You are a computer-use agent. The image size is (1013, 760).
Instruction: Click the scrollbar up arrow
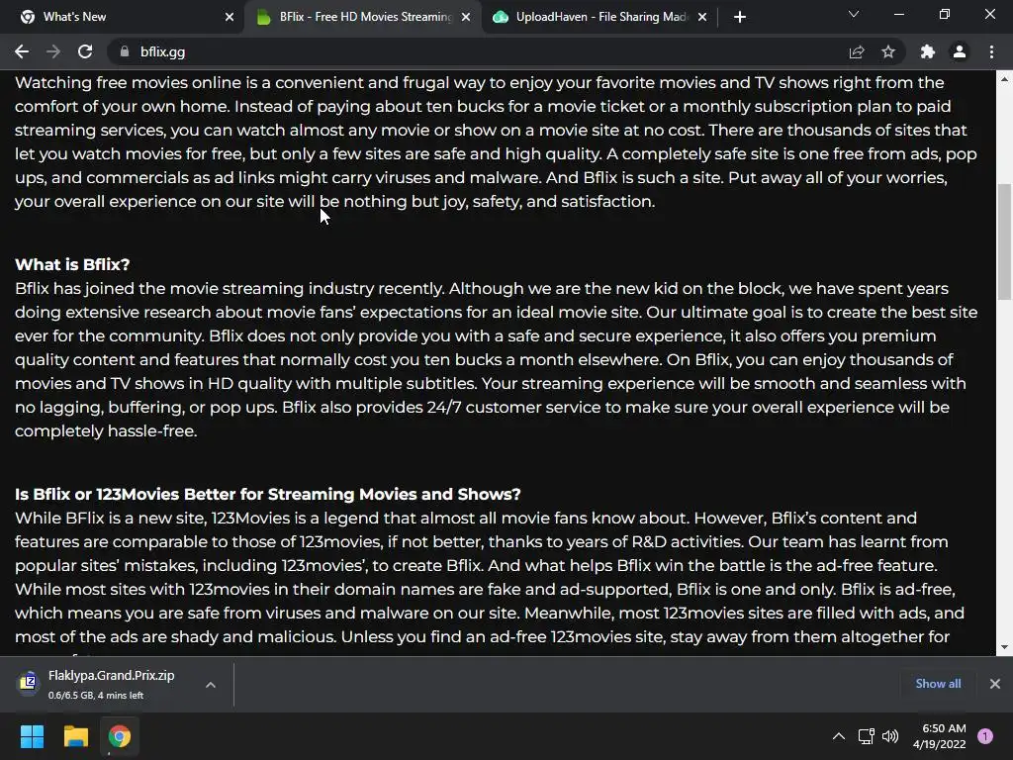1004,79
